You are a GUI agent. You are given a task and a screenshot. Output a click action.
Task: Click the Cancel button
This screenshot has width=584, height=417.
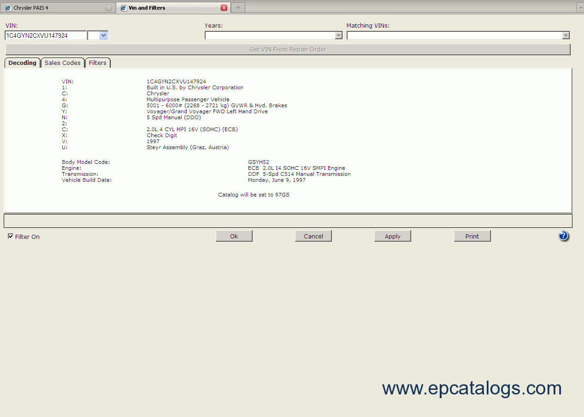(x=313, y=236)
